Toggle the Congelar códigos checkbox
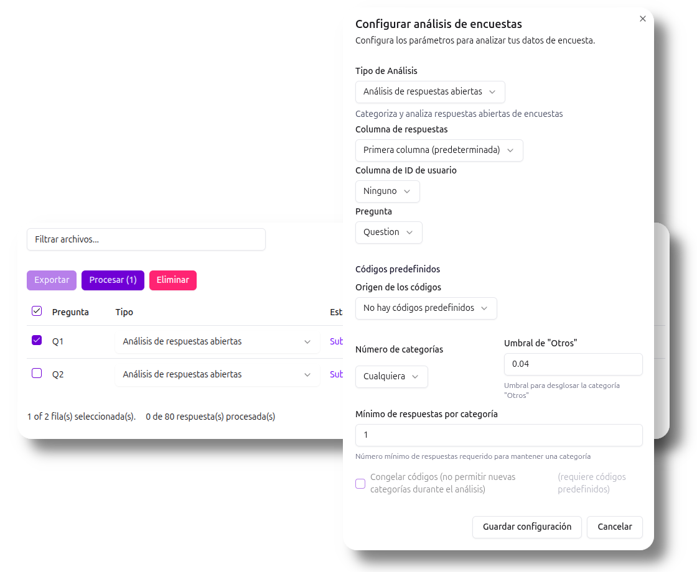The image size is (697, 572). point(360,484)
